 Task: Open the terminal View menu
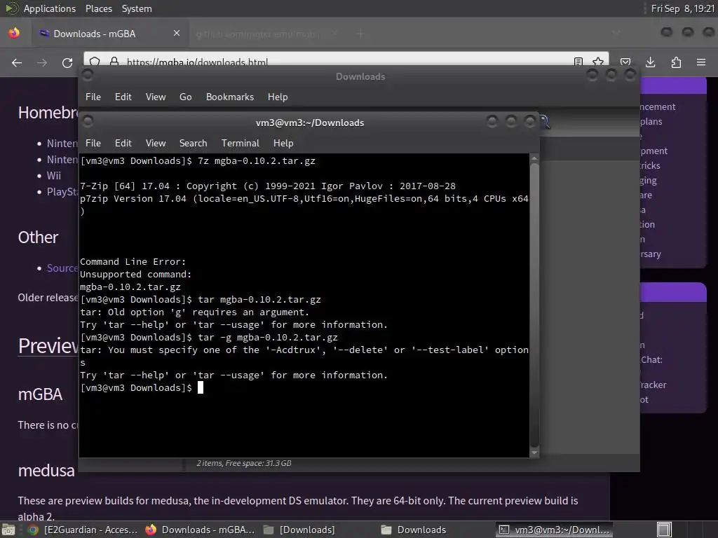point(156,143)
